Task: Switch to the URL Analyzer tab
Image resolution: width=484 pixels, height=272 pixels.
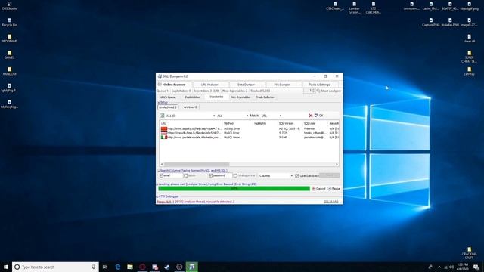Action: pyautogui.click(x=209, y=85)
